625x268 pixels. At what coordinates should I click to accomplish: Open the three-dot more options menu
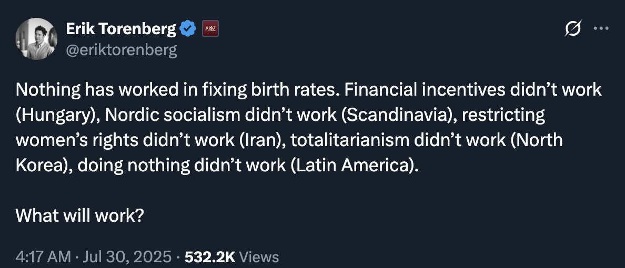tap(600, 29)
